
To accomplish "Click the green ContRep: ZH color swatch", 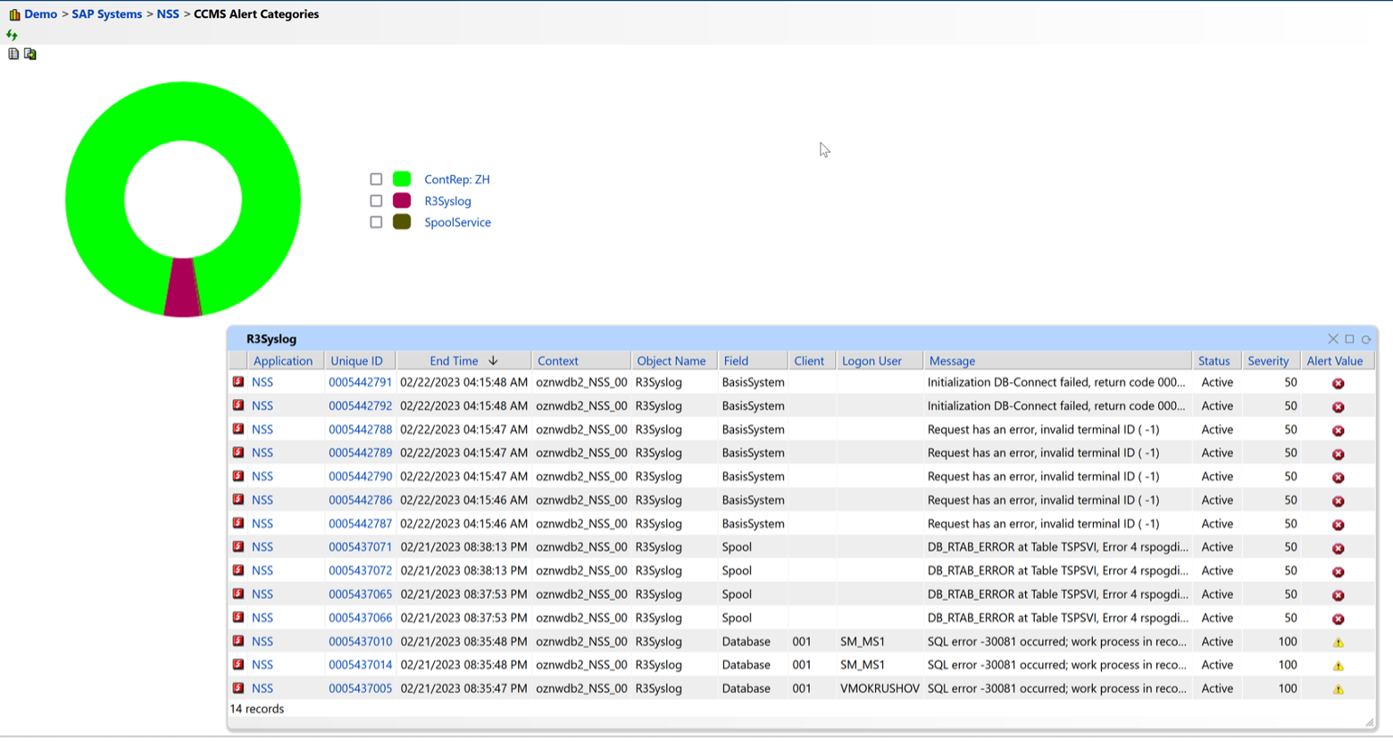I will pyautogui.click(x=402, y=179).
